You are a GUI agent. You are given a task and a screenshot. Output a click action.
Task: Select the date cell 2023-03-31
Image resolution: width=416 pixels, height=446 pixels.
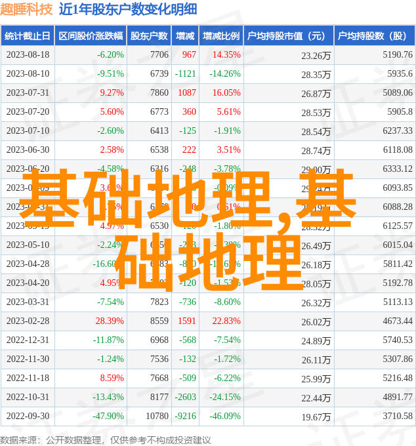[28, 302]
